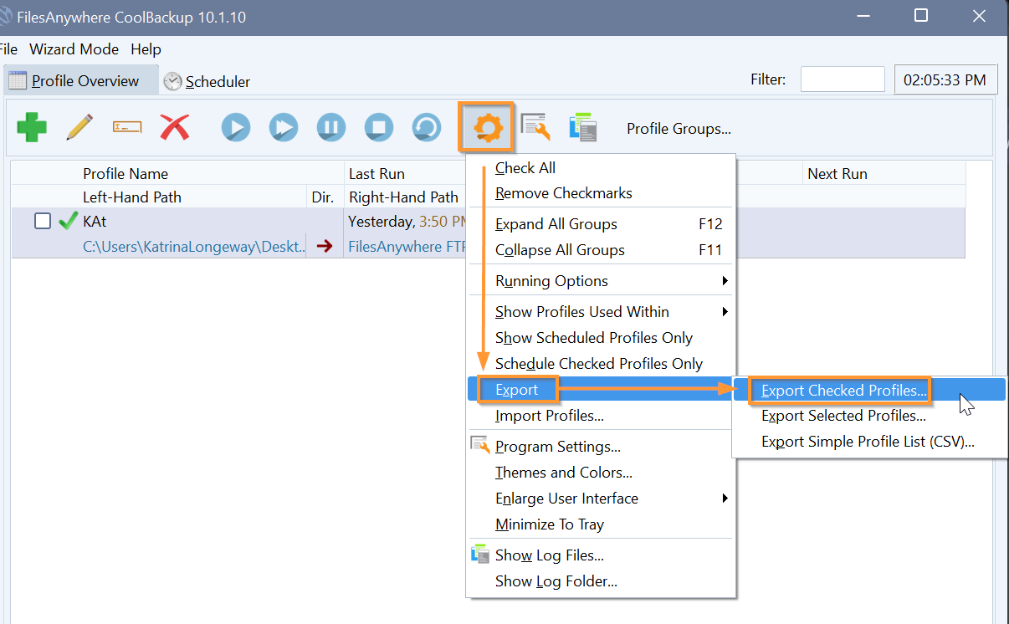Choose Remove Checkmarks from the menu
The height and width of the screenshot is (624, 1009).
[600, 193]
